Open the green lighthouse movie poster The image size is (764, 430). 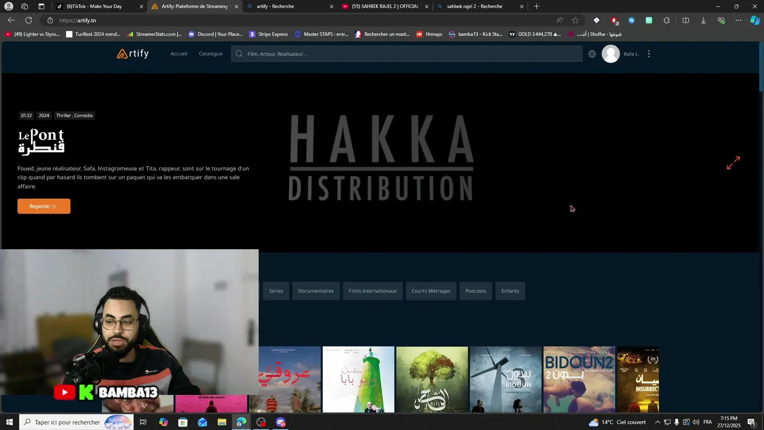click(x=358, y=380)
